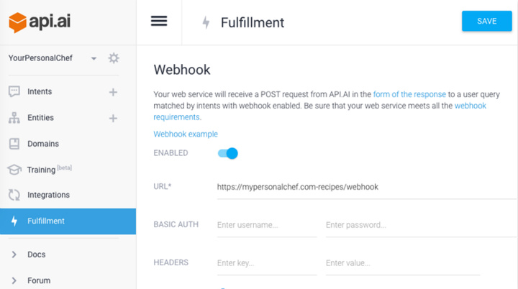Add a new entity with plus icon
This screenshot has height=289, width=518.
[x=113, y=118]
